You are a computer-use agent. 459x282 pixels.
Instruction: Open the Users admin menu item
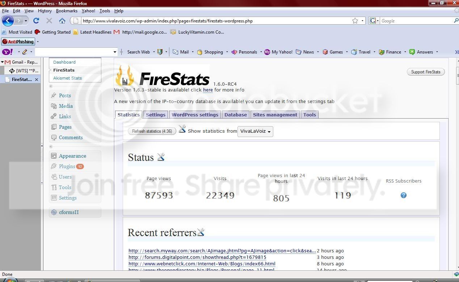pos(65,177)
